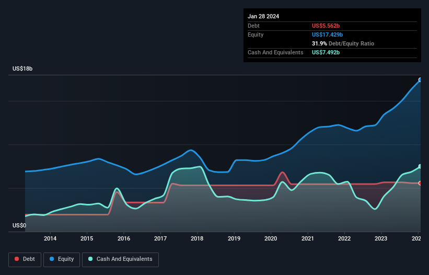
Task: Toggle the Debt legend button
Action: (25, 259)
